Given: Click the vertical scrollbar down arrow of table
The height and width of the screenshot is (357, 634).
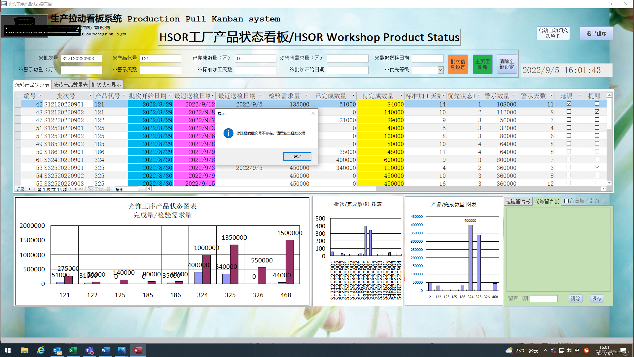Looking at the screenshot, I should click(610, 182).
